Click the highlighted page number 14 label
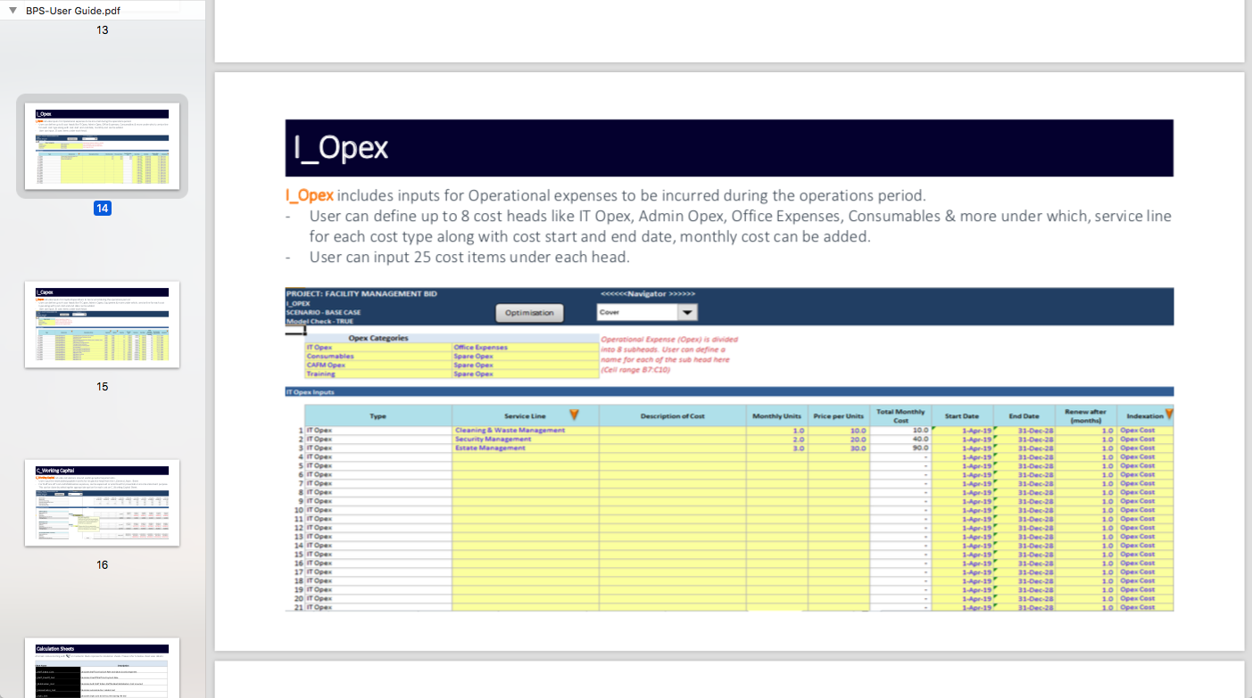 click(x=102, y=208)
